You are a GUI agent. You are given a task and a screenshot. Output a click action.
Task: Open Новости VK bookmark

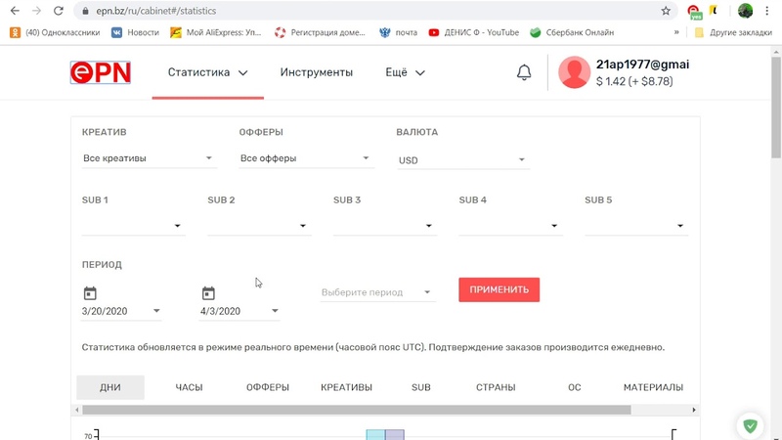[x=135, y=32]
